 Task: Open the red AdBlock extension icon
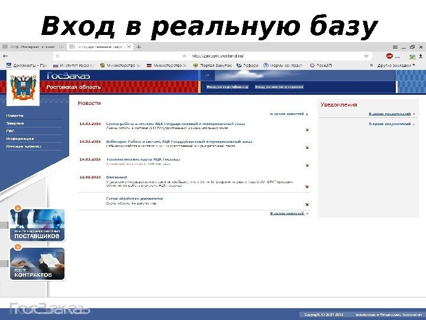point(389,56)
